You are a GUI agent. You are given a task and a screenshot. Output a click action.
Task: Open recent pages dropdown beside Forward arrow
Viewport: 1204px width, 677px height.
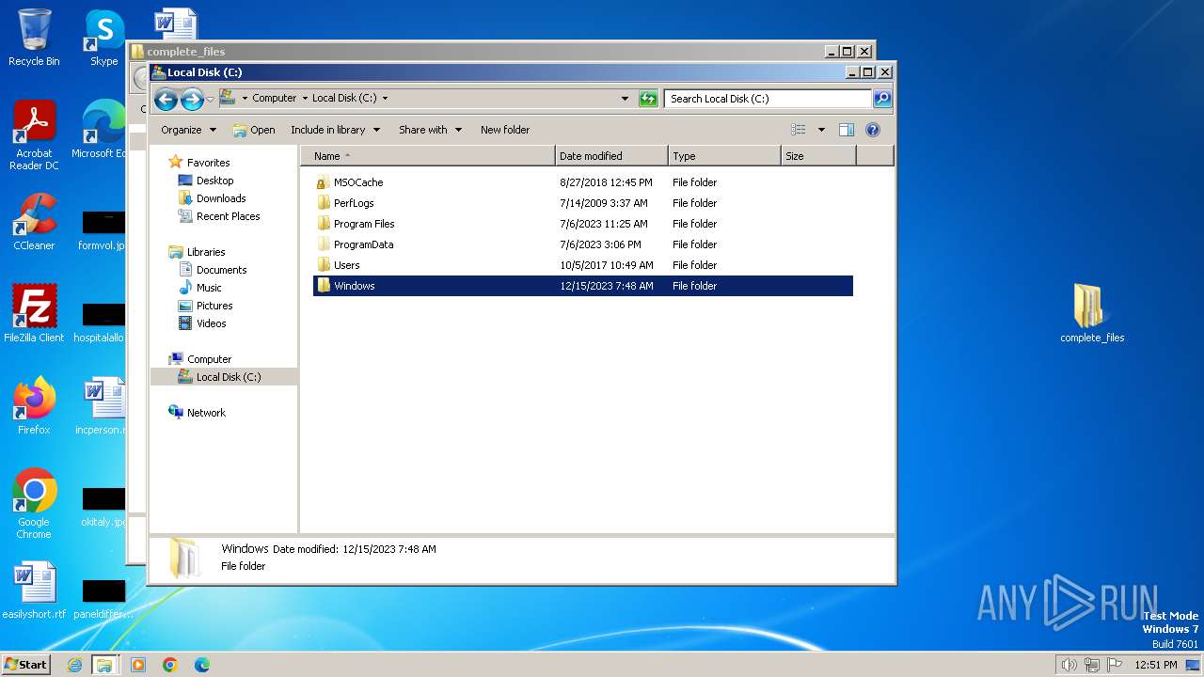pyautogui.click(x=210, y=99)
